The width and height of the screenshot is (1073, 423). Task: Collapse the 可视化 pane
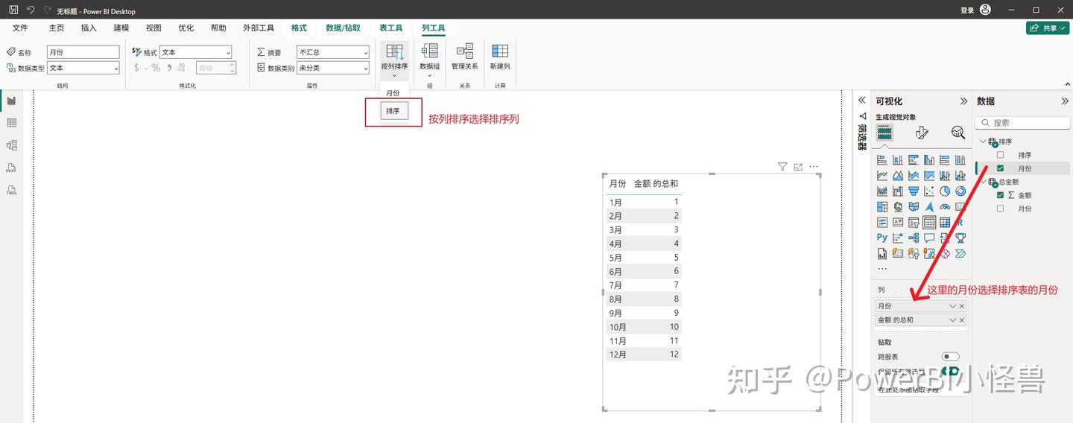pyautogui.click(x=963, y=101)
